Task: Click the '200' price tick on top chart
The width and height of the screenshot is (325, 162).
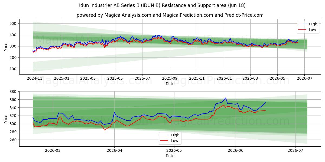Action: [x=14, y=58]
